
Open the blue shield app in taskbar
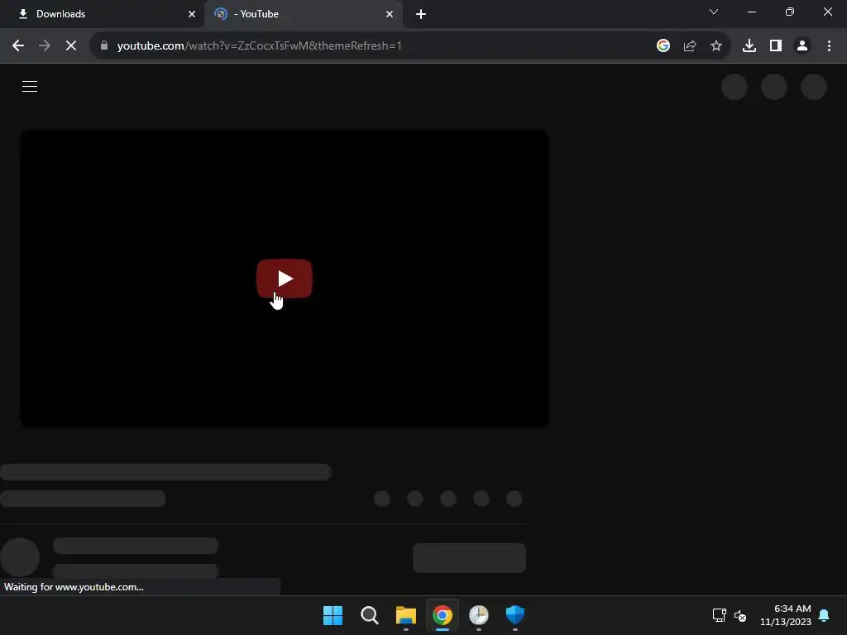coord(515,615)
